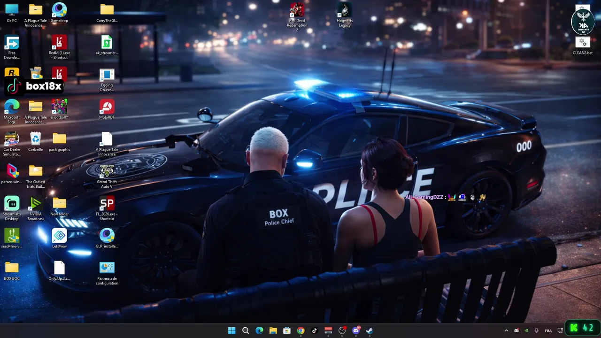Launch Car Dealer Simulator shortcut
Image resolution: width=601 pixels, height=338 pixels.
(12, 144)
